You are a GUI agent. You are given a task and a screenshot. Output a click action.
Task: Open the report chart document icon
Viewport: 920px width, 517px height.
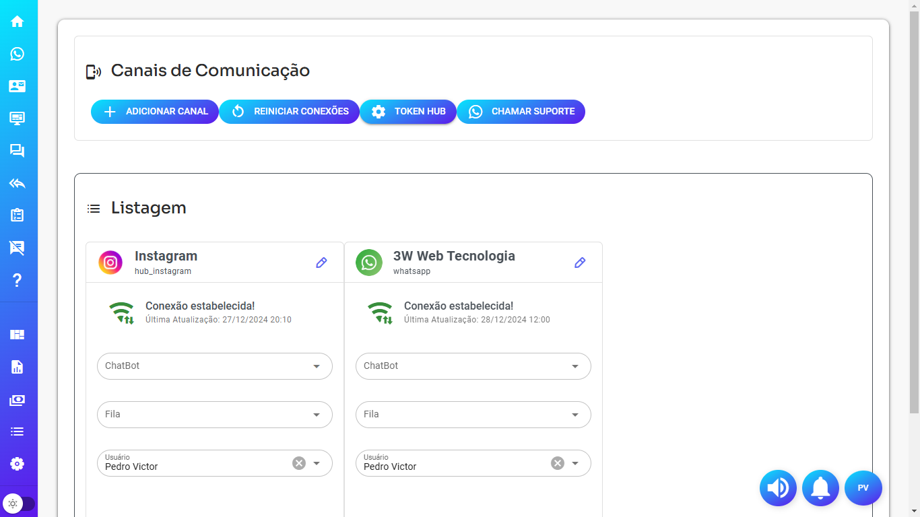[18, 367]
